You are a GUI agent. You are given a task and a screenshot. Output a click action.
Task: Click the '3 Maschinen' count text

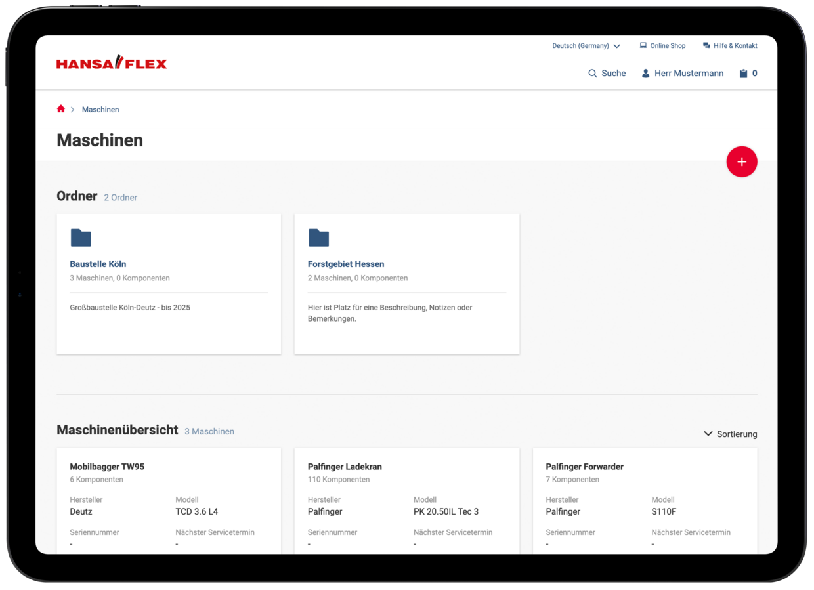[209, 432]
